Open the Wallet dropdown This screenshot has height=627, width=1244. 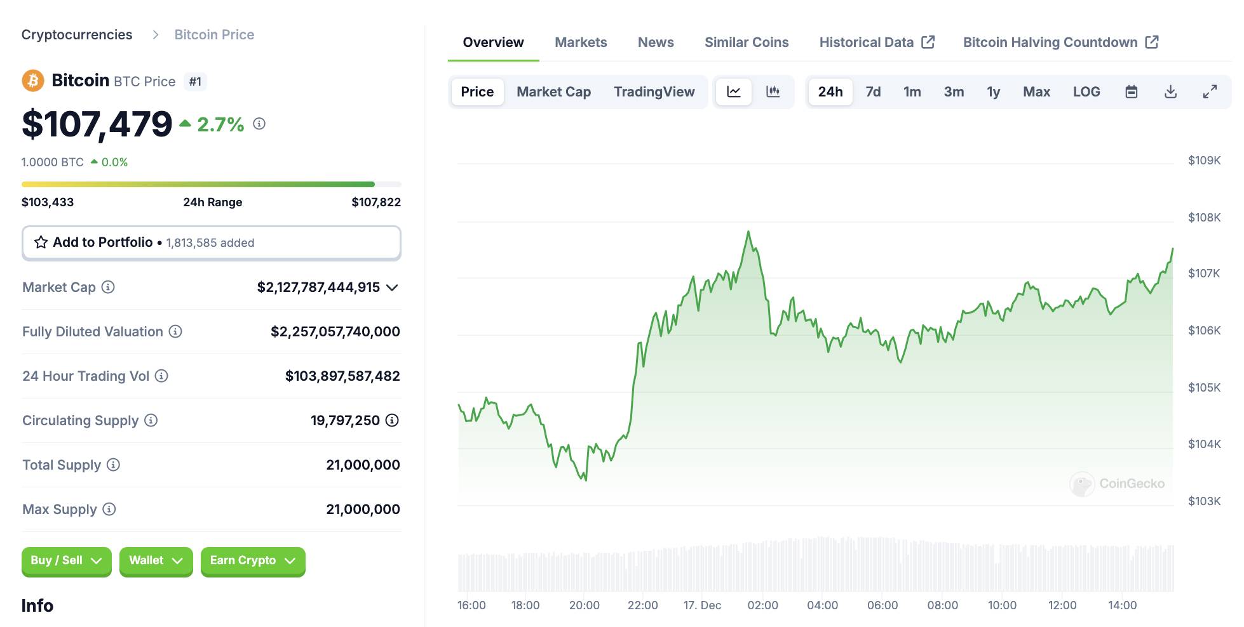[x=156, y=561]
